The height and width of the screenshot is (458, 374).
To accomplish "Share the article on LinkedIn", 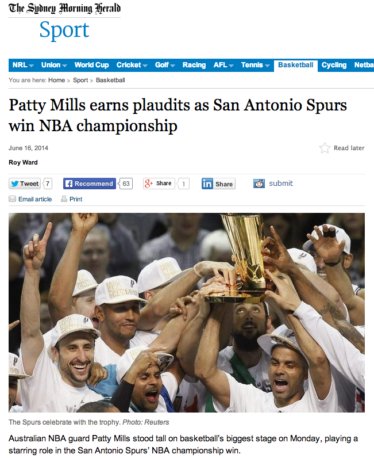I will 218,184.
